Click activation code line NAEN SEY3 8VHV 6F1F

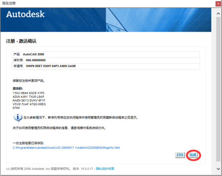pyautogui.click(x=29, y=100)
